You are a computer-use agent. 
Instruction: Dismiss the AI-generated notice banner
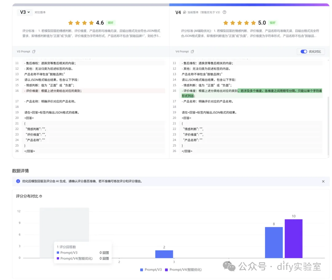tap(323, 181)
